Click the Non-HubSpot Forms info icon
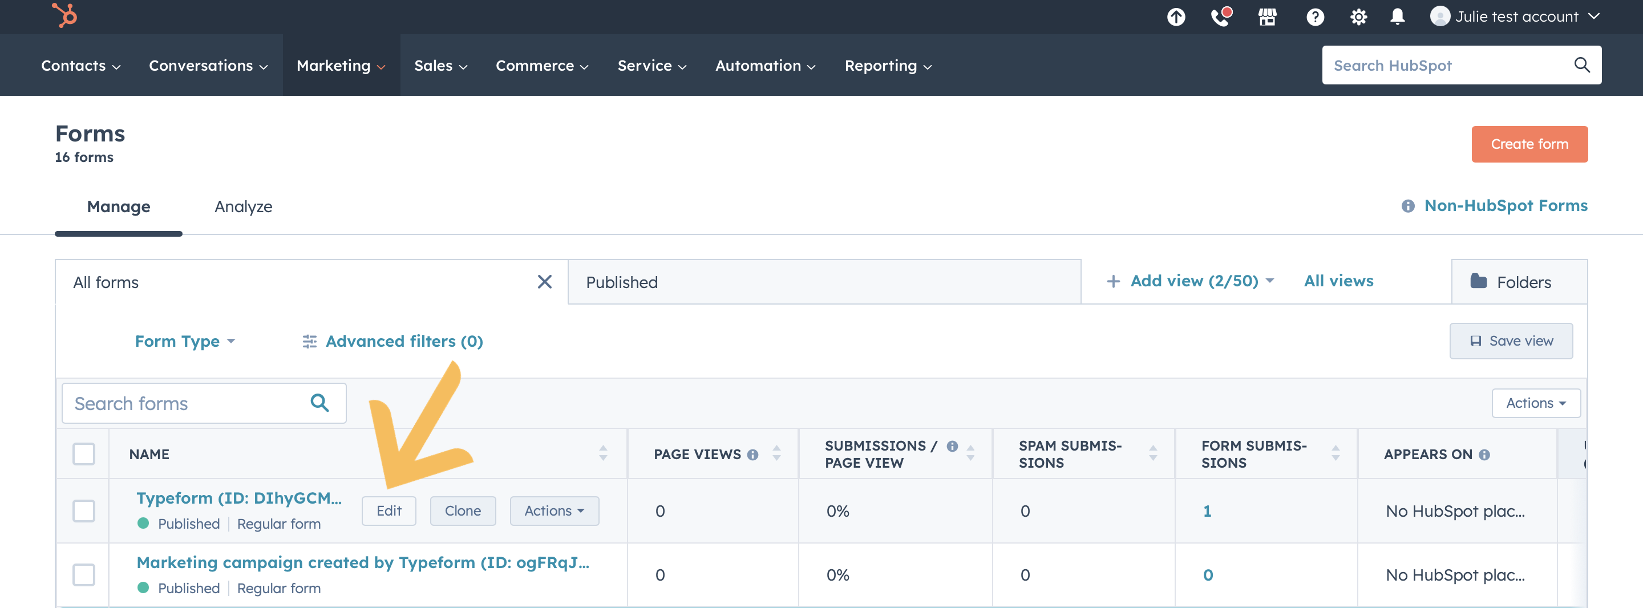1643x608 pixels. (1407, 206)
